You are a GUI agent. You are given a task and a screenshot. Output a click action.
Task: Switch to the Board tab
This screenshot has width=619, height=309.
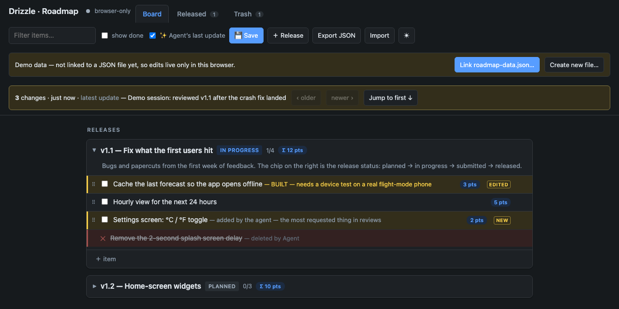(152, 14)
